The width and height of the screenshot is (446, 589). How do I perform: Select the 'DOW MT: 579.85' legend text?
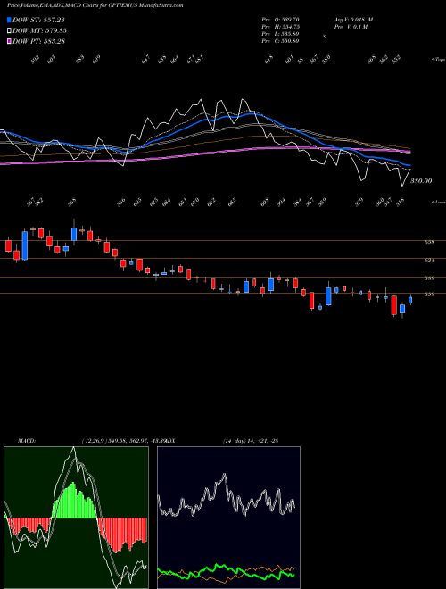pos(39,30)
